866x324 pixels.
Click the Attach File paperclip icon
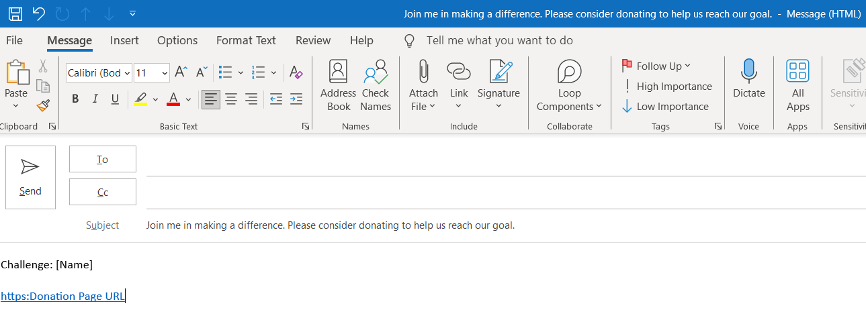[423, 72]
